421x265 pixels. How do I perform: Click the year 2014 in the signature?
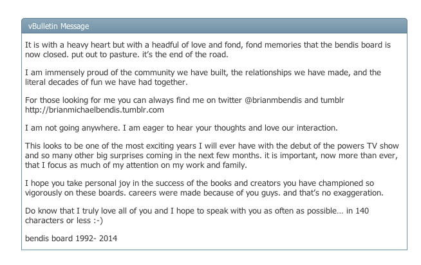pyautogui.click(x=108, y=239)
